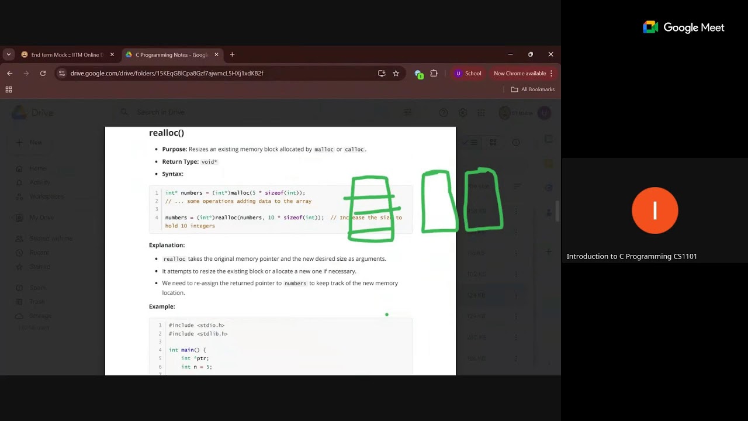The height and width of the screenshot is (421, 748).
Task: Click the realloc() heading in the preview
Action: point(167,133)
